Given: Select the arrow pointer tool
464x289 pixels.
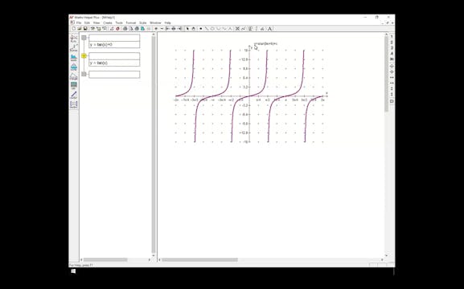Looking at the screenshot, I should [x=187, y=29].
